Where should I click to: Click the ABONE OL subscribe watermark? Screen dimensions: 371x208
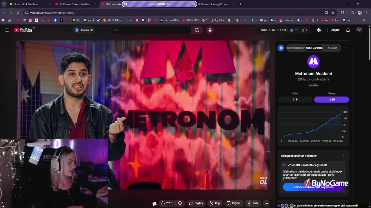click(263, 181)
